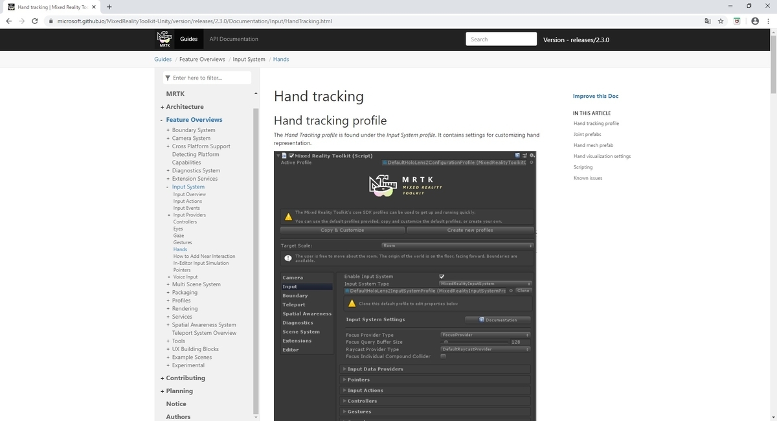Expand Experimental in the sidebar
Screen dimensions: 777x421
[x=168, y=365]
